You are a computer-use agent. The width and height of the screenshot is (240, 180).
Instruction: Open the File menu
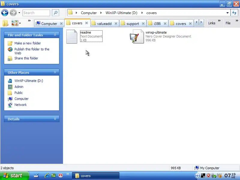228,23
